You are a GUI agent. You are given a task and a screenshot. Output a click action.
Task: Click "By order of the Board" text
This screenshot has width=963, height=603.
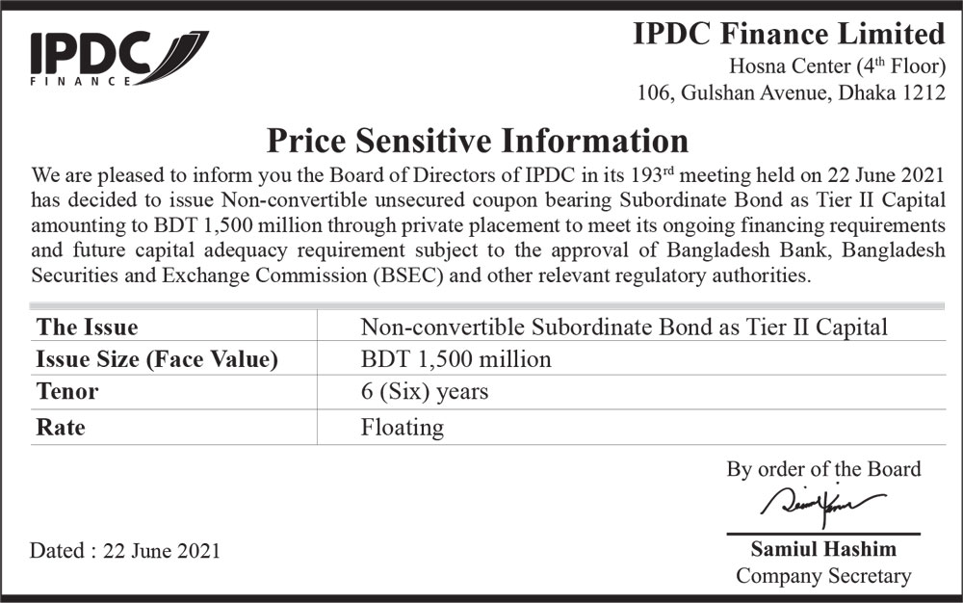823,469
